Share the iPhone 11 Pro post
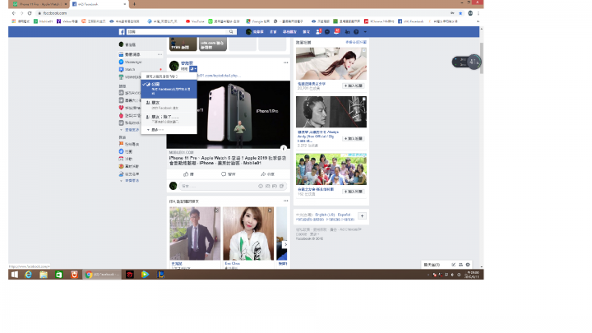592x333 pixels. point(267,174)
